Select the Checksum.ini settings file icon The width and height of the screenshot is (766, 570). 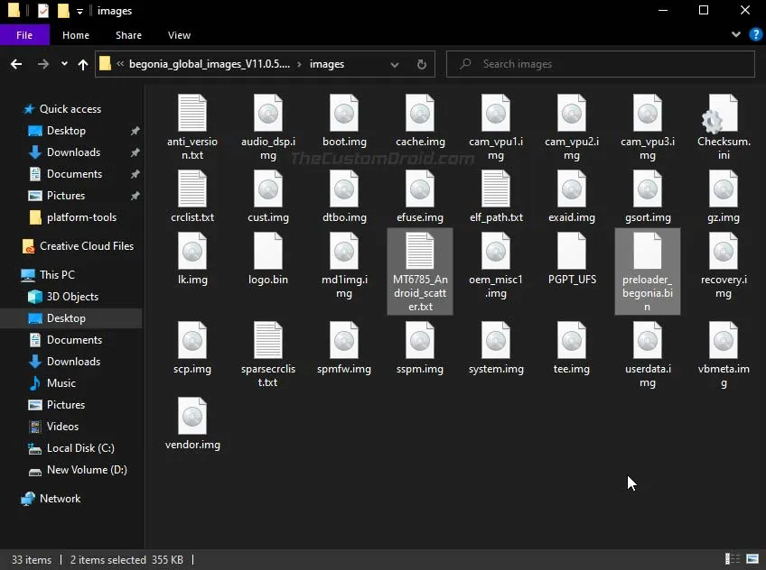(724, 115)
